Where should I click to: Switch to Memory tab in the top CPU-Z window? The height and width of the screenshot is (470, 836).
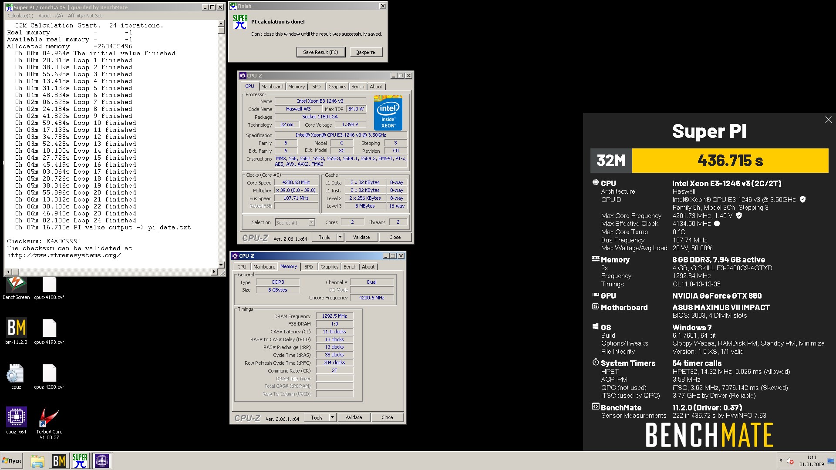(297, 87)
